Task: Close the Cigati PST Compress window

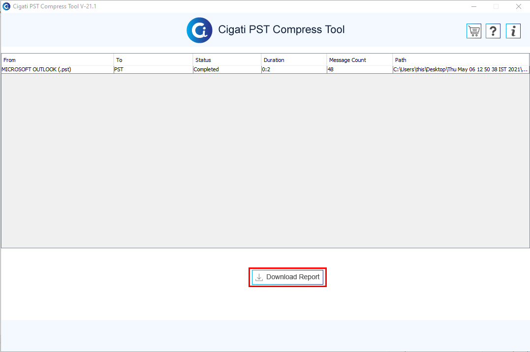Action: (519, 6)
